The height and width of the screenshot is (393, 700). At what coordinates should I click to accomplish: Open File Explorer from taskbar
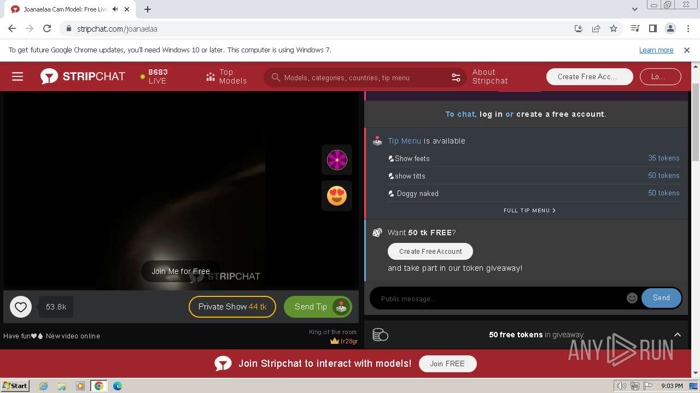pos(62,386)
